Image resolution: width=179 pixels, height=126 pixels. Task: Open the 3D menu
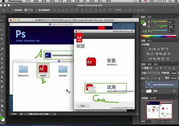(x=84, y=1)
